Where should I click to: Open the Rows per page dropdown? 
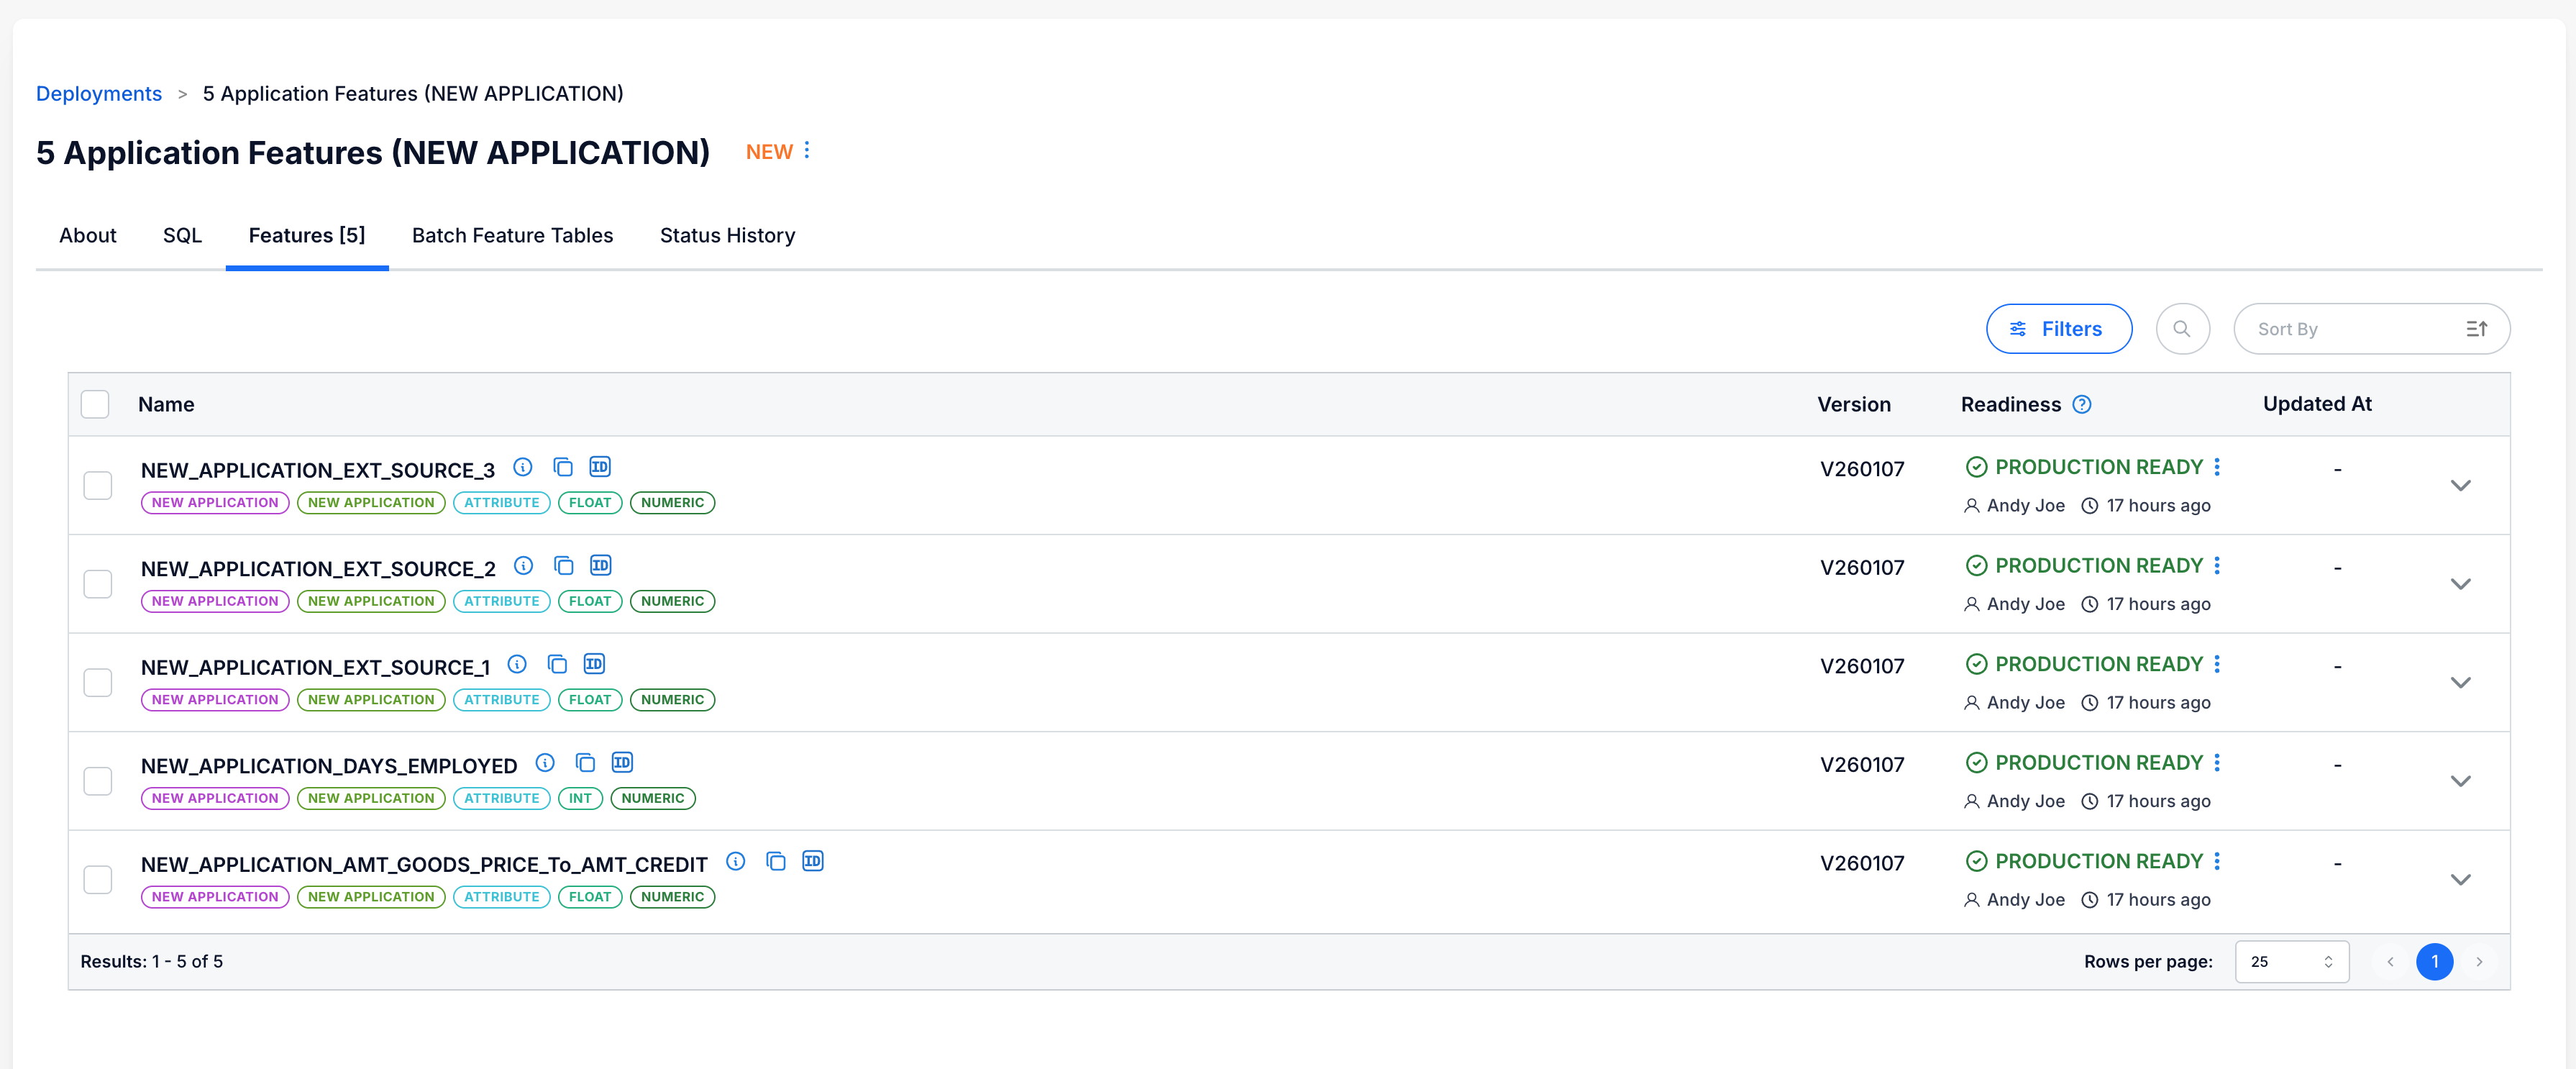[x=2292, y=961]
